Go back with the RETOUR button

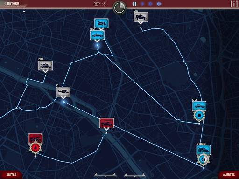tap(12, 3)
